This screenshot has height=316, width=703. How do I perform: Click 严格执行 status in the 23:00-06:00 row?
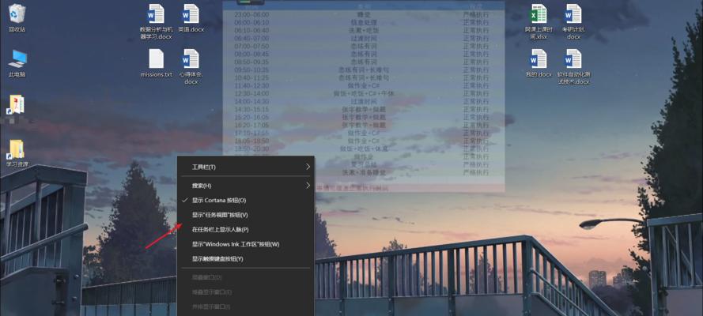(x=476, y=15)
